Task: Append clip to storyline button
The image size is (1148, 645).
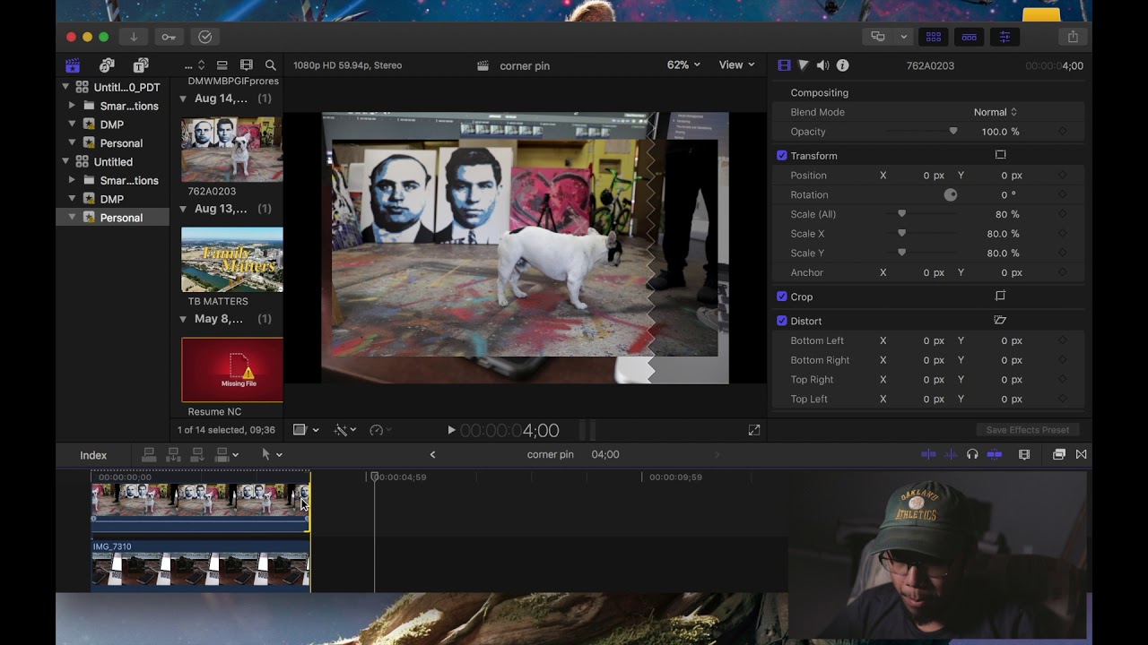Action: [x=198, y=455]
